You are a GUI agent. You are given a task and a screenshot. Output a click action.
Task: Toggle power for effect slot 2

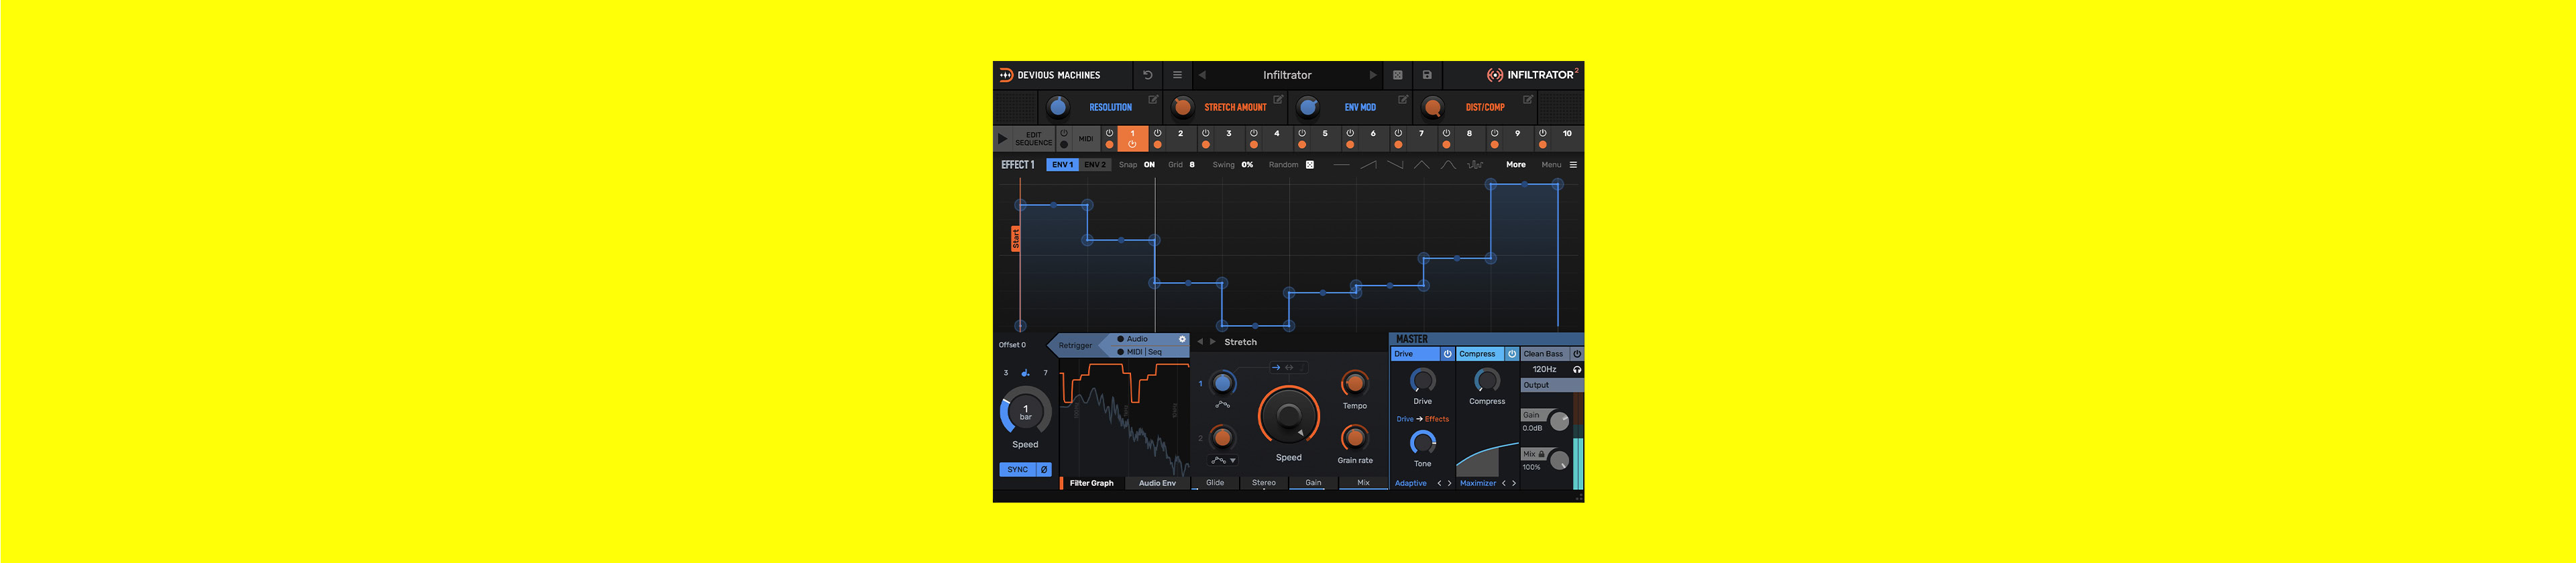[1157, 133]
